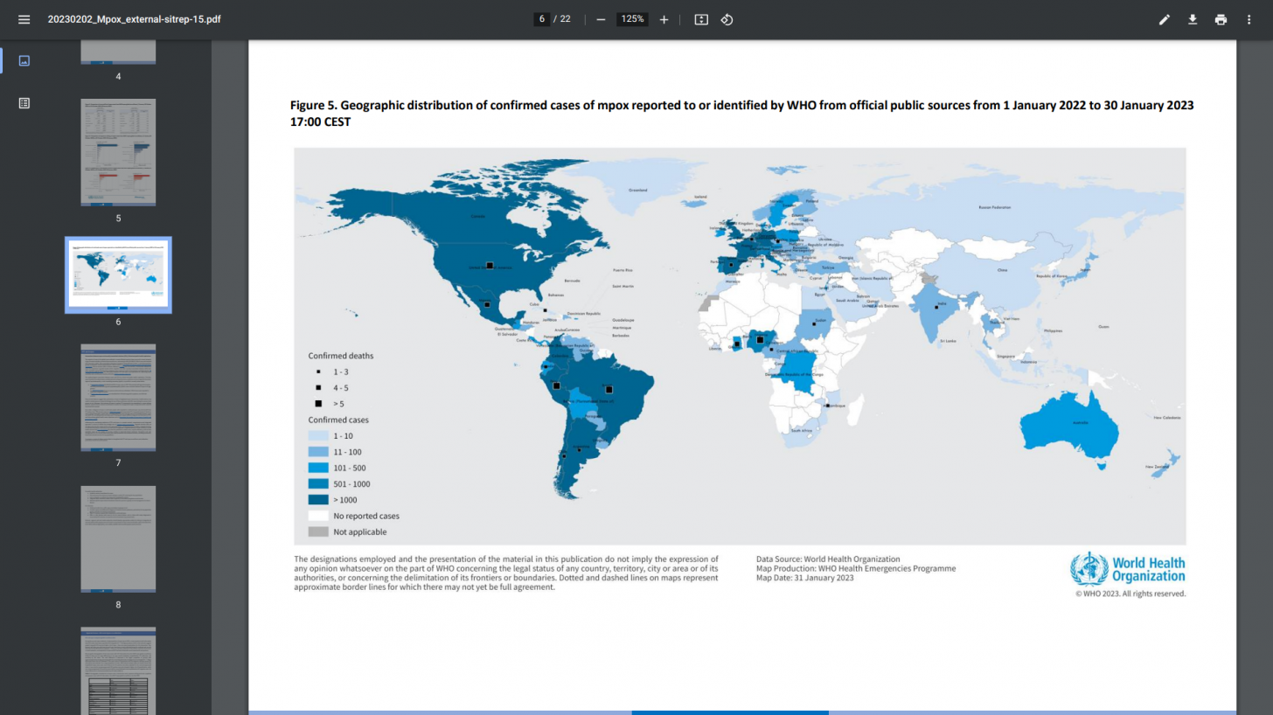Click the '> 1000' dark blue legend swatch
The width and height of the screenshot is (1273, 715).
point(318,500)
